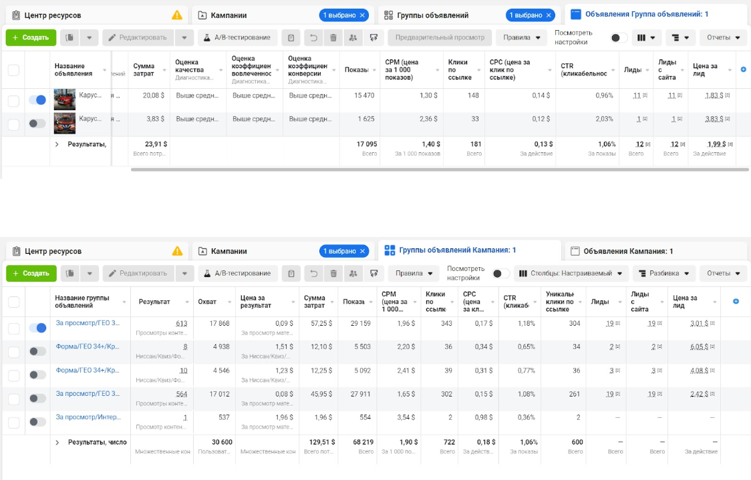Screen dimensions: 751x480
Task: Click the export tag icon in the ad sets table toolbar
Action: pyautogui.click(x=374, y=273)
